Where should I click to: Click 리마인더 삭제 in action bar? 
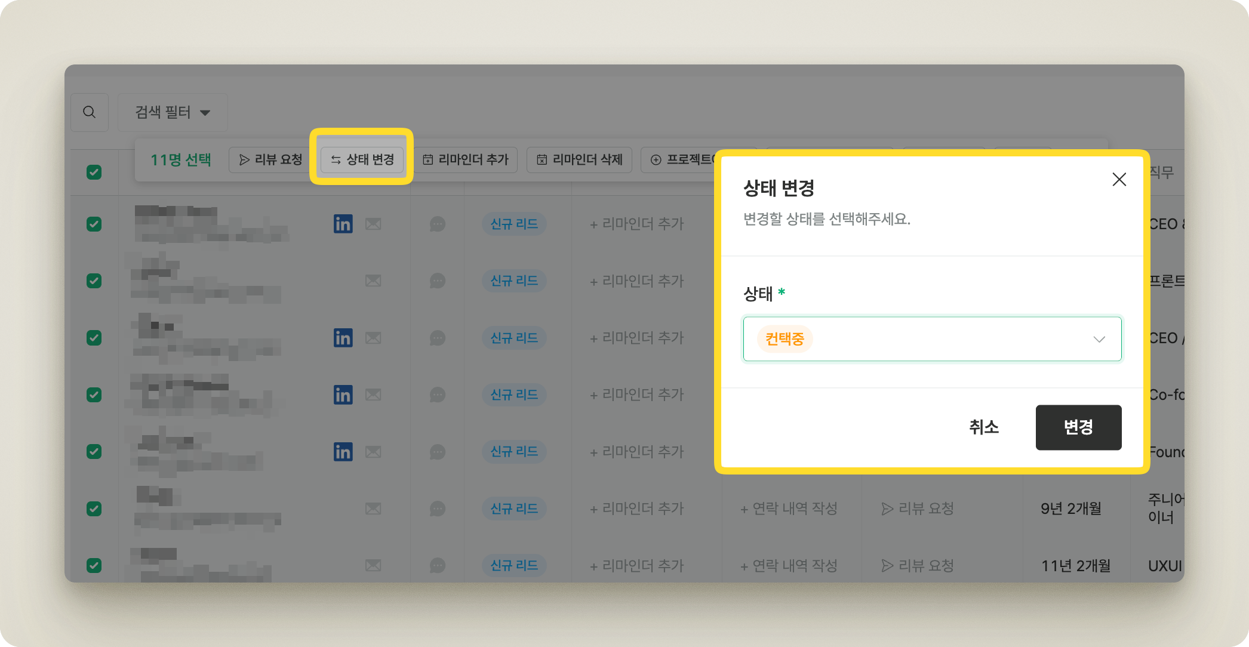[x=579, y=159]
